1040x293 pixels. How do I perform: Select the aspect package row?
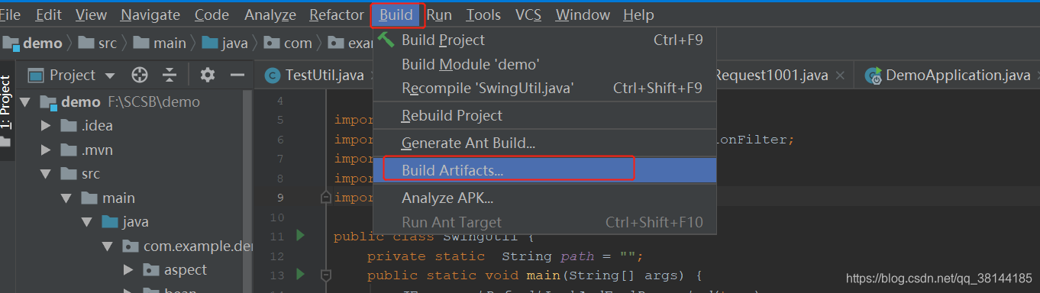[134, 270]
